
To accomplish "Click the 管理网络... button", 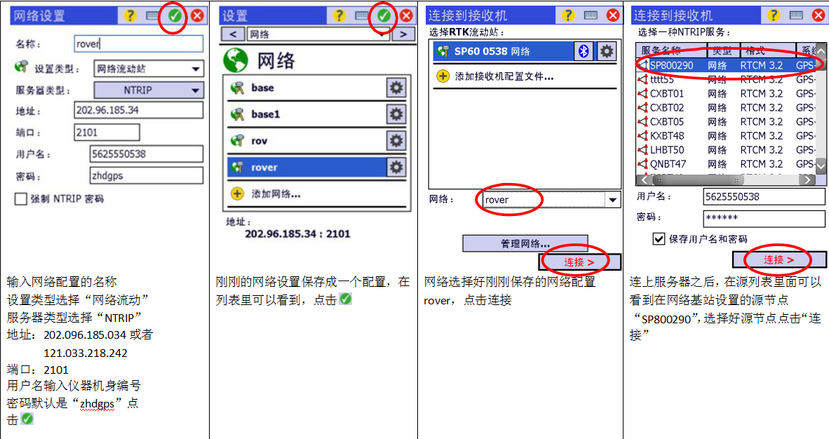I will click(x=525, y=243).
